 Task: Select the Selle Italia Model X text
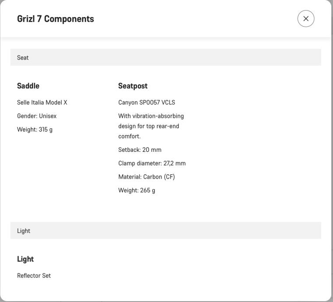pos(42,102)
